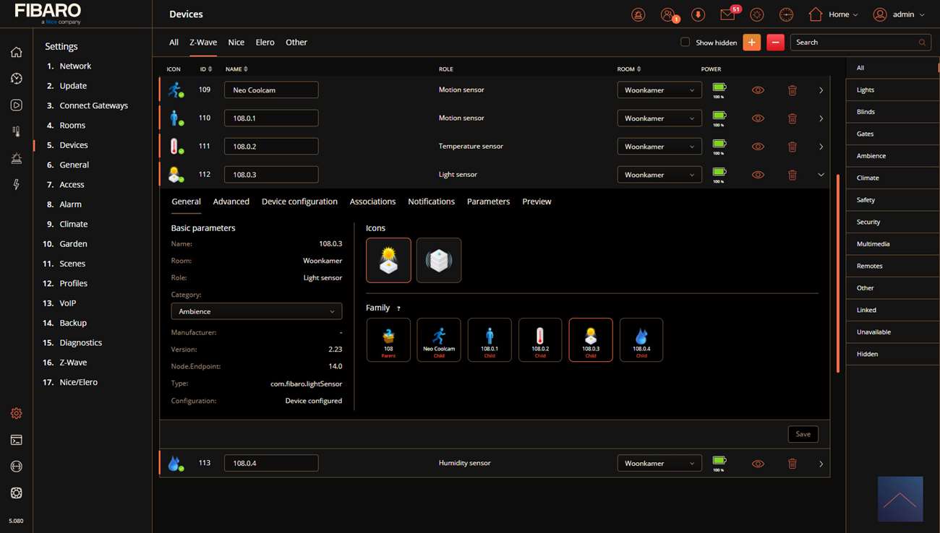This screenshot has width=940, height=533.
Task: Select the 108 Parent family device tile
Action: [x=388, y=339]
